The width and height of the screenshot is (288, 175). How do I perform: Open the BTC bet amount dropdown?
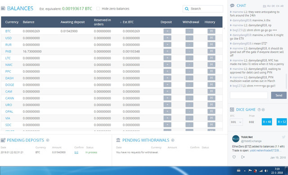[236, 122]
